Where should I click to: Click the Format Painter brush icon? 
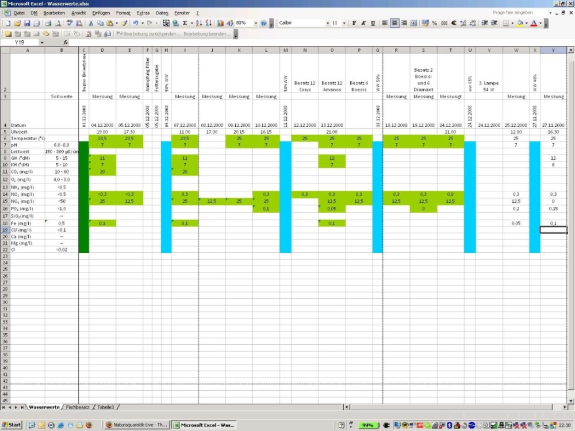click(x=124, y=24)
